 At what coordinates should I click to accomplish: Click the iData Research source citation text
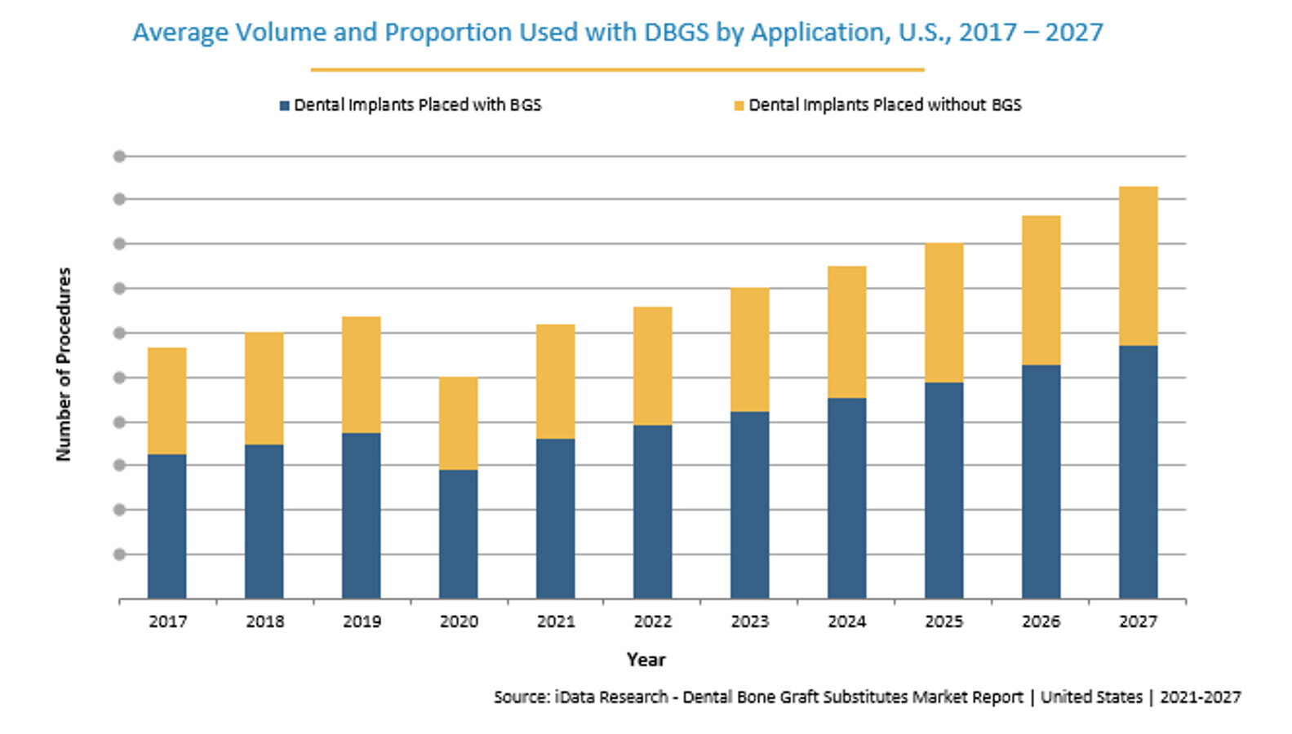[867, 697]
